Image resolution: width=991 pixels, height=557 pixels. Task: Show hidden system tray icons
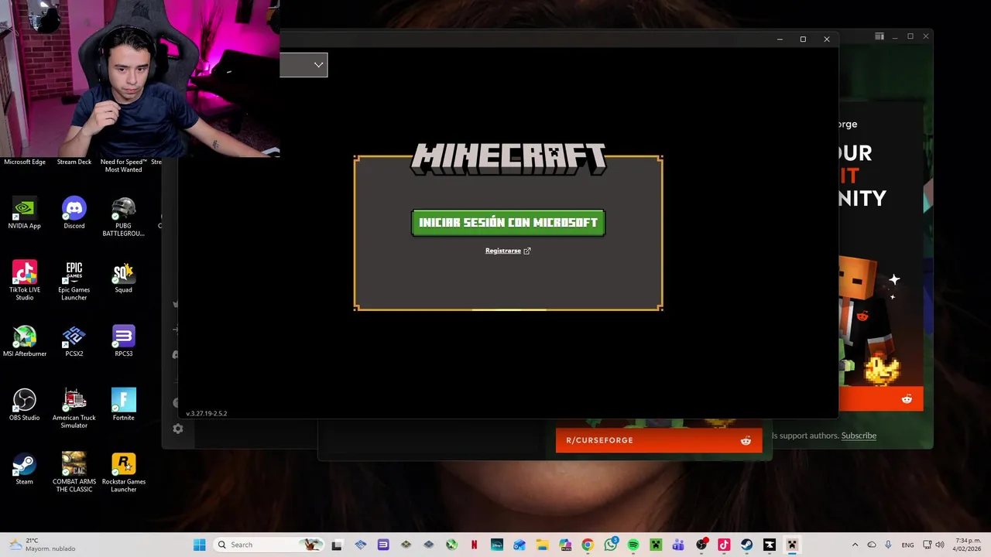click(855, 545)
